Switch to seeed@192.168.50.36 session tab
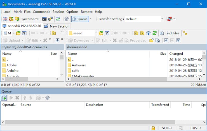 pos(22,26)
